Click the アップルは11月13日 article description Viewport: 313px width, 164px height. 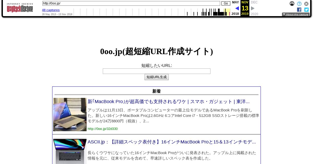pyautogui.click(x=173, y=115)
